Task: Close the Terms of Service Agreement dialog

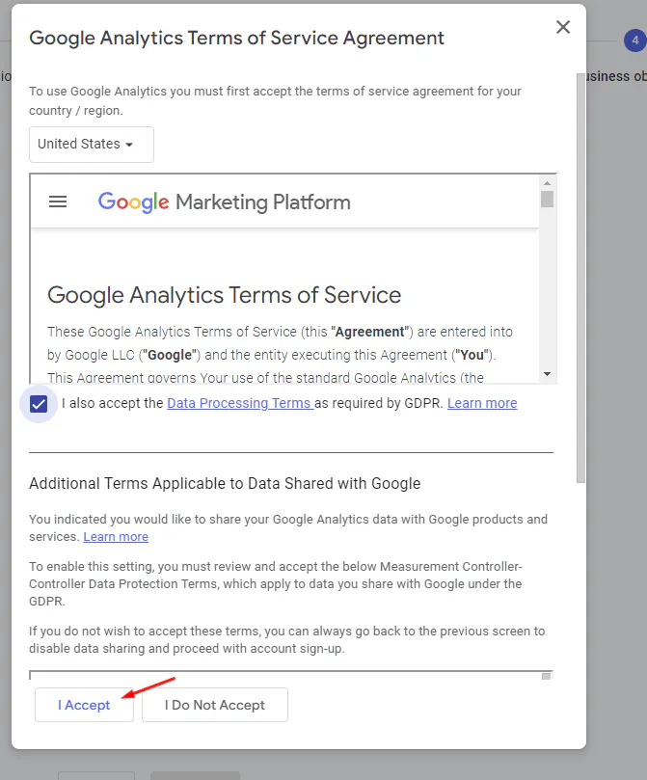Action: (563, 28)
